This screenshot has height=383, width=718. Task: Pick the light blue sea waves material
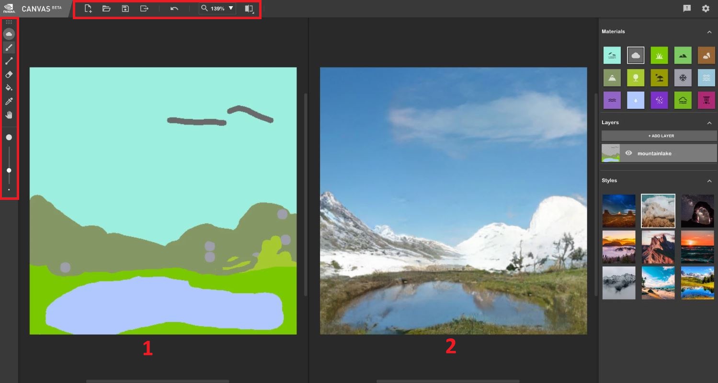tap(706, 78)
